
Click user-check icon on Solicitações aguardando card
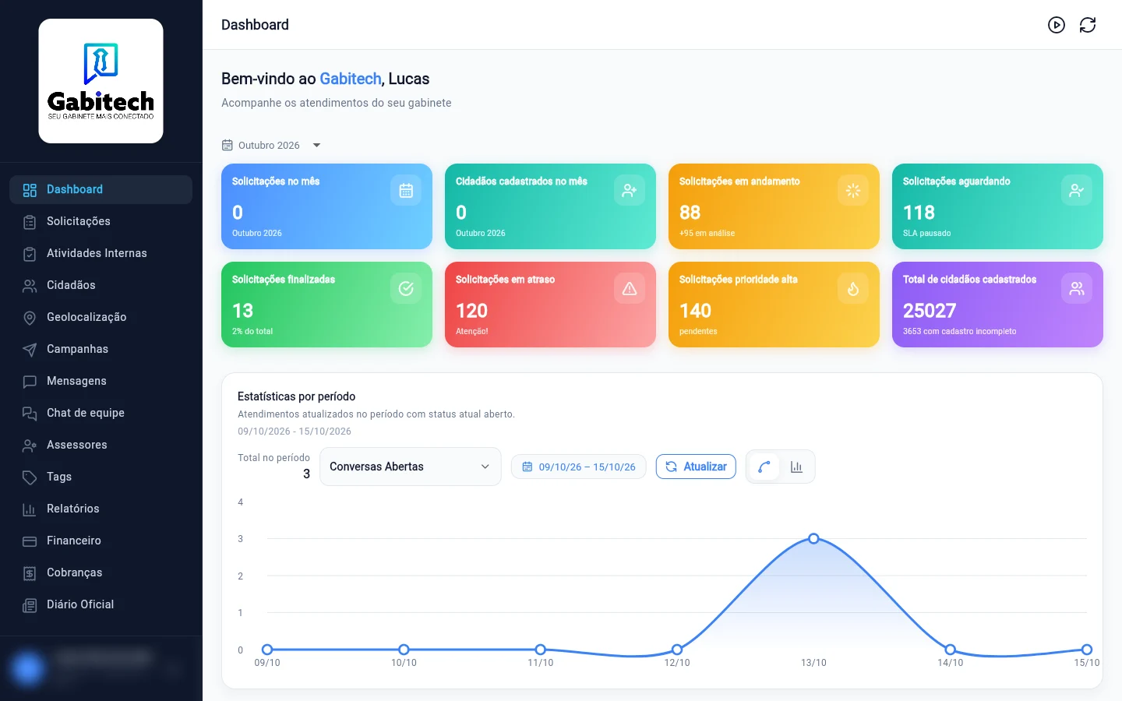tap(1077, 190)
